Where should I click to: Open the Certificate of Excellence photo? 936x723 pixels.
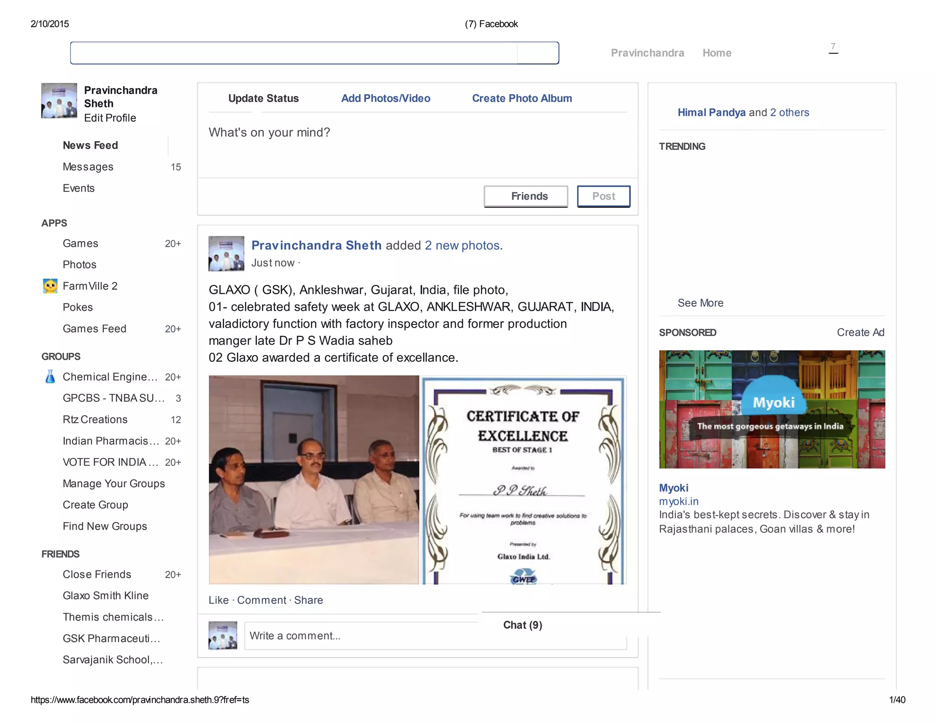(523, 480)
